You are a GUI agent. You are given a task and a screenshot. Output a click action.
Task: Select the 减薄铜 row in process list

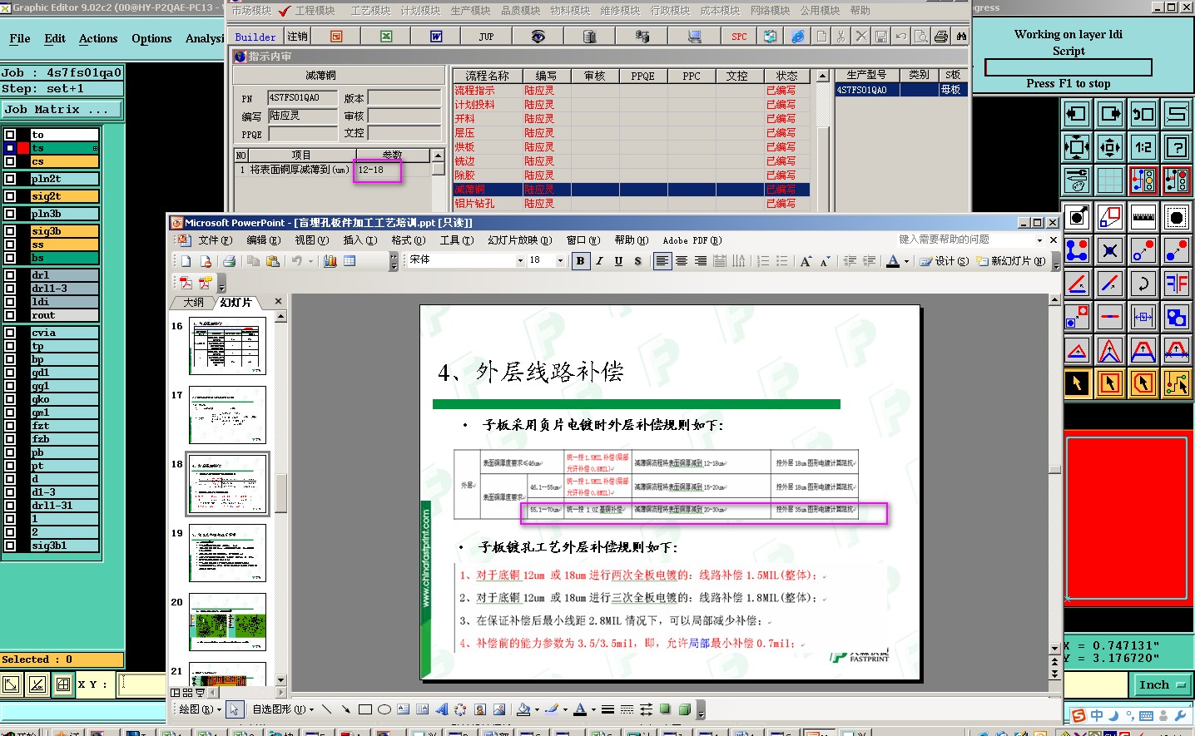click(631, 190)
